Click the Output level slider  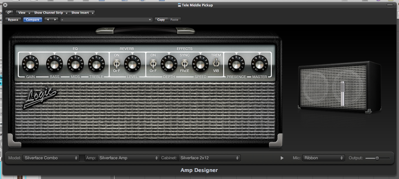coord(377,158)
